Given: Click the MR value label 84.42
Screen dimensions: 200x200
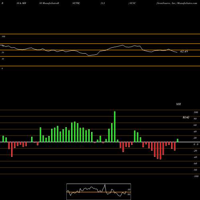Looking at the screenshot, I should click(186, 118).
